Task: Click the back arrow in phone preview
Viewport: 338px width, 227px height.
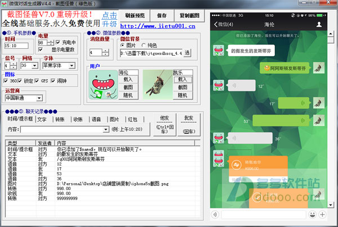Action: coord(216,24)
